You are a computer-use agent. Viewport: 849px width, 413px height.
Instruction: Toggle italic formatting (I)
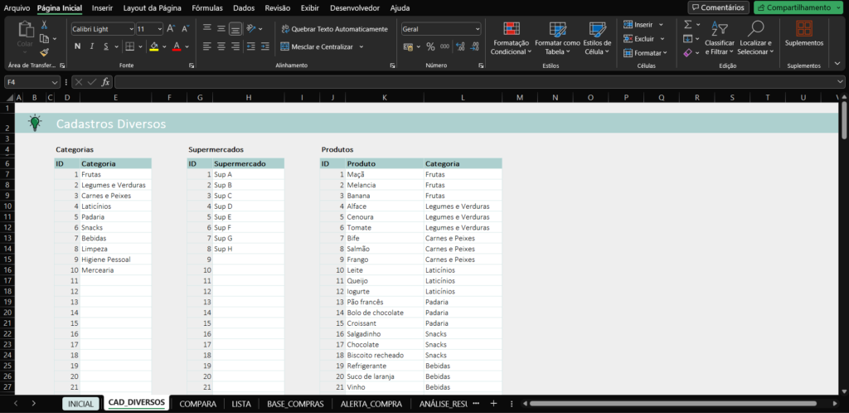pyautogui.click(x=91, y=46)
